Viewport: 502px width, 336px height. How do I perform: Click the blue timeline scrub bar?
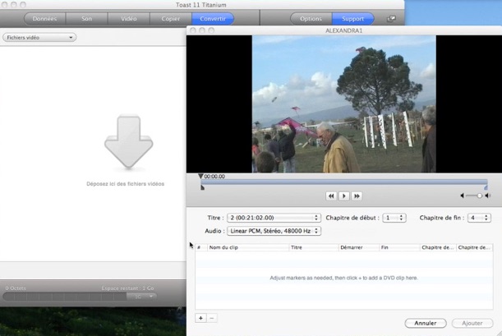pyautogui.click(x=344, y=182)
